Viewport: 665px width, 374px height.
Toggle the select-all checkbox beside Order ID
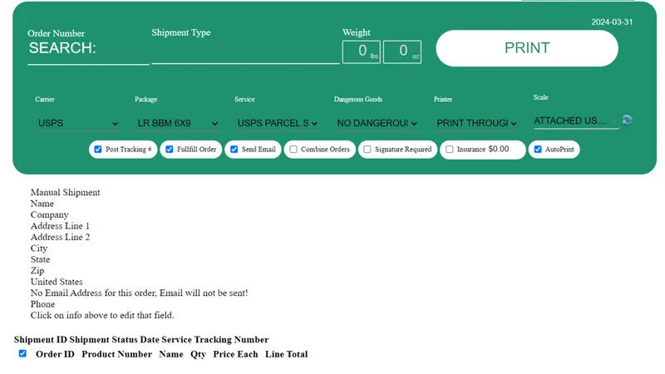pos(22,353)
